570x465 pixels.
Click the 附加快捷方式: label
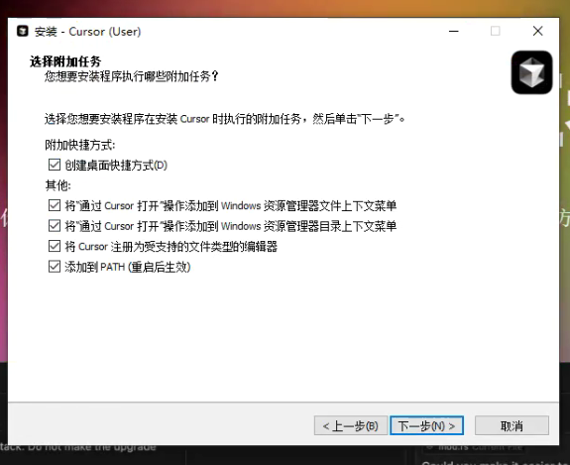click(x=80, y=145)
